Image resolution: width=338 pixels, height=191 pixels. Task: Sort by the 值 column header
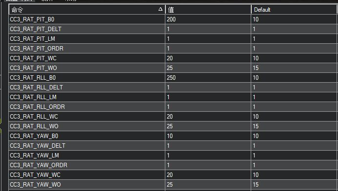pyautogui.click(x=208, y=9)
